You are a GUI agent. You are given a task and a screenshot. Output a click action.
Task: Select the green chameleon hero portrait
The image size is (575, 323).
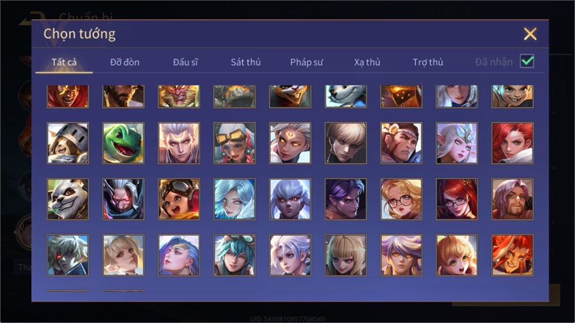123,143
